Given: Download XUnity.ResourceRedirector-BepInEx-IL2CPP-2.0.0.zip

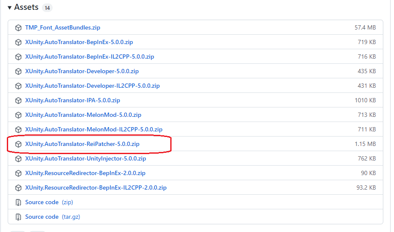Looking at the screenshot, I should click(x=96, y=188).
